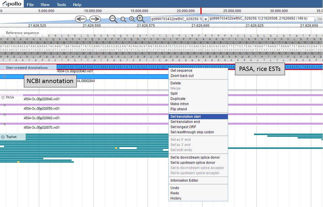
Task: Click the blue NCBI annotation feature bar
Action: point(84,77)
